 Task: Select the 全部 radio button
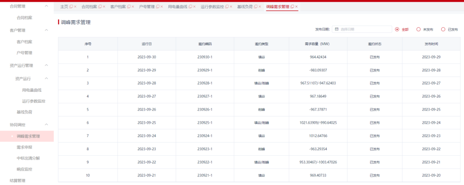click(397, 29)
